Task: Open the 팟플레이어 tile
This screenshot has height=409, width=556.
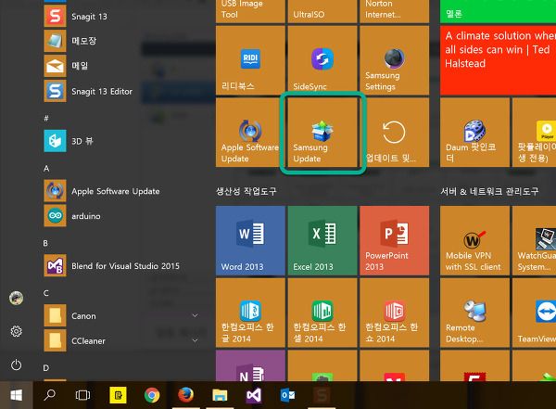Action: point(535,133)
